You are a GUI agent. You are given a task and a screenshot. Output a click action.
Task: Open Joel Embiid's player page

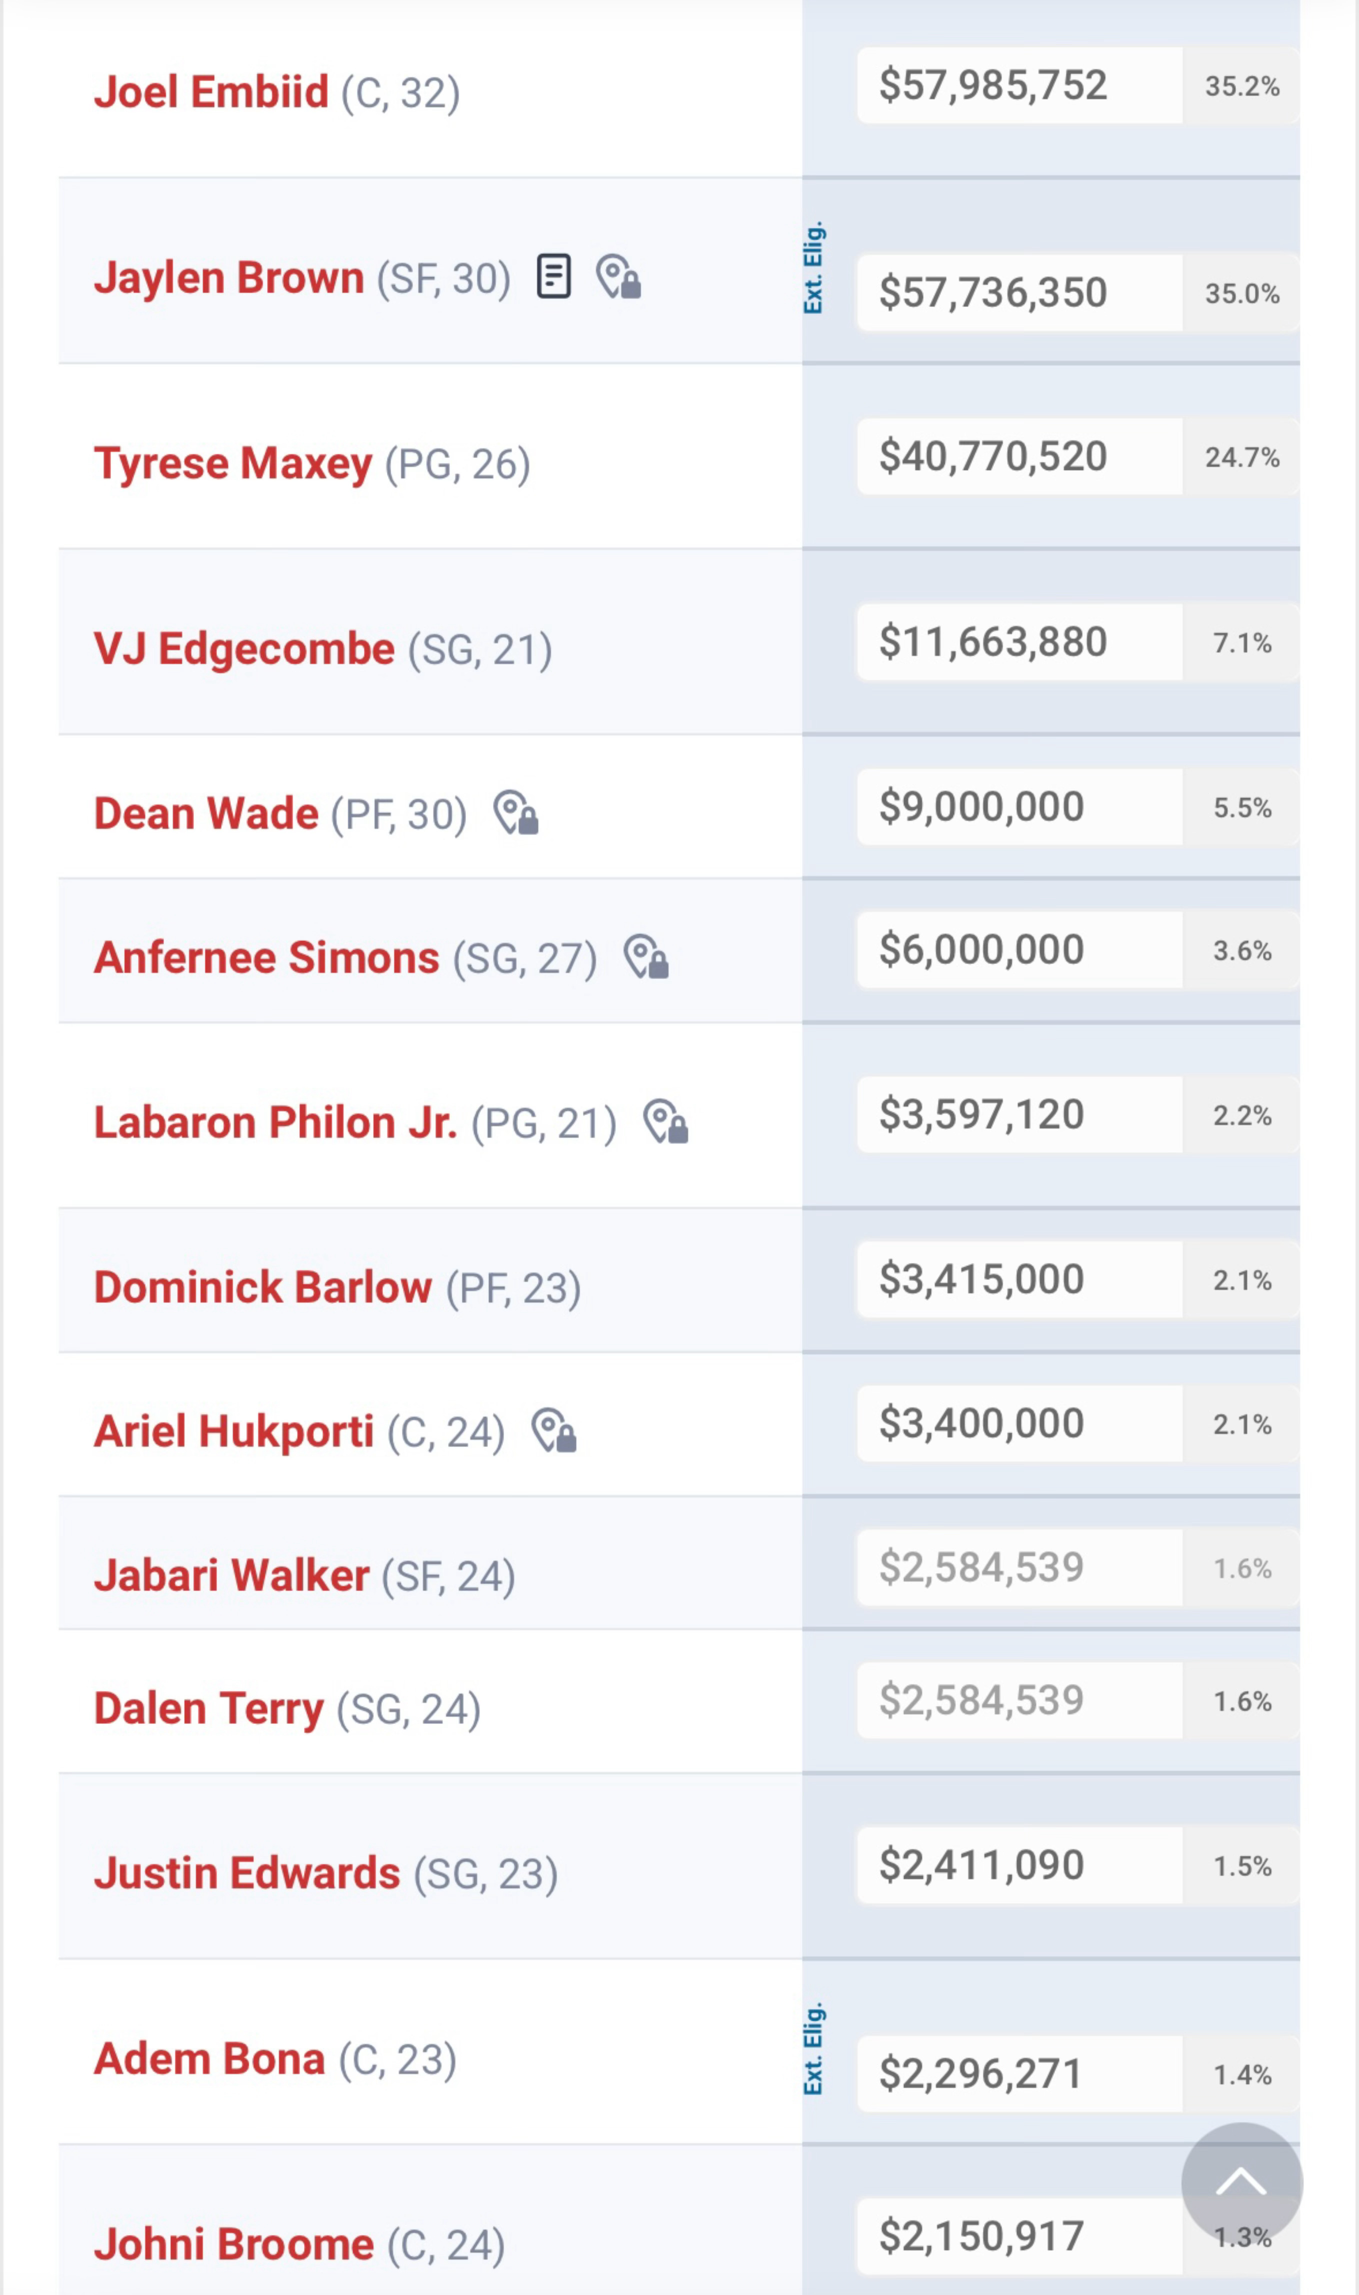pos(210,91)
